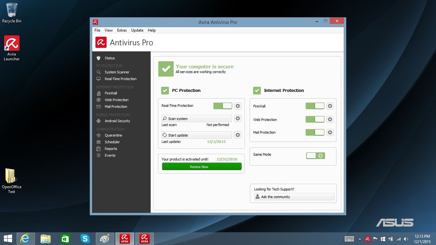Viewport: 436px width, 245px height.
Task: Click the 'Your product is activated until:' label
Action: pyautogui.click(x=185, y=159)
